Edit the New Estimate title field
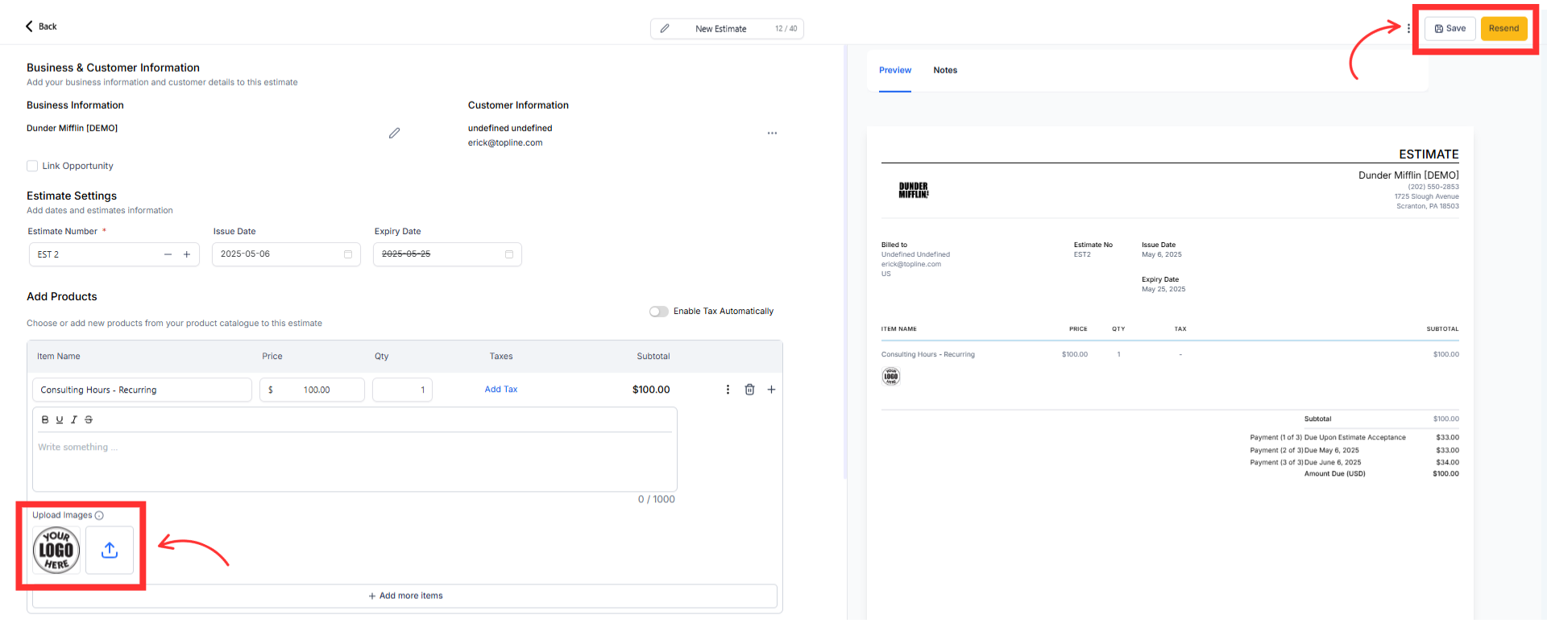 [x=727, y=29]
